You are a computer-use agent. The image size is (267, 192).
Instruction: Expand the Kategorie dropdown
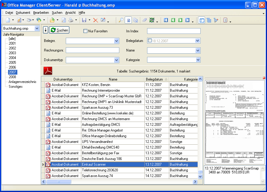click(198, 60)
